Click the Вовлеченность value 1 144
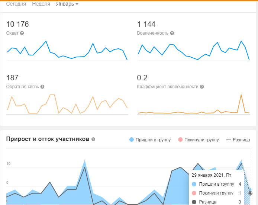 tap(146, 24)
